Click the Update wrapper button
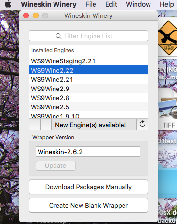Screen dimensions: 177x224 pyautogui.click(x=55, y=165)
